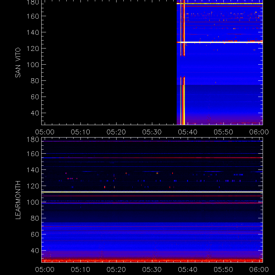Select the 120 tick label on San Vito plot
The image size is (275, 275).
click(x=33, y=48)
